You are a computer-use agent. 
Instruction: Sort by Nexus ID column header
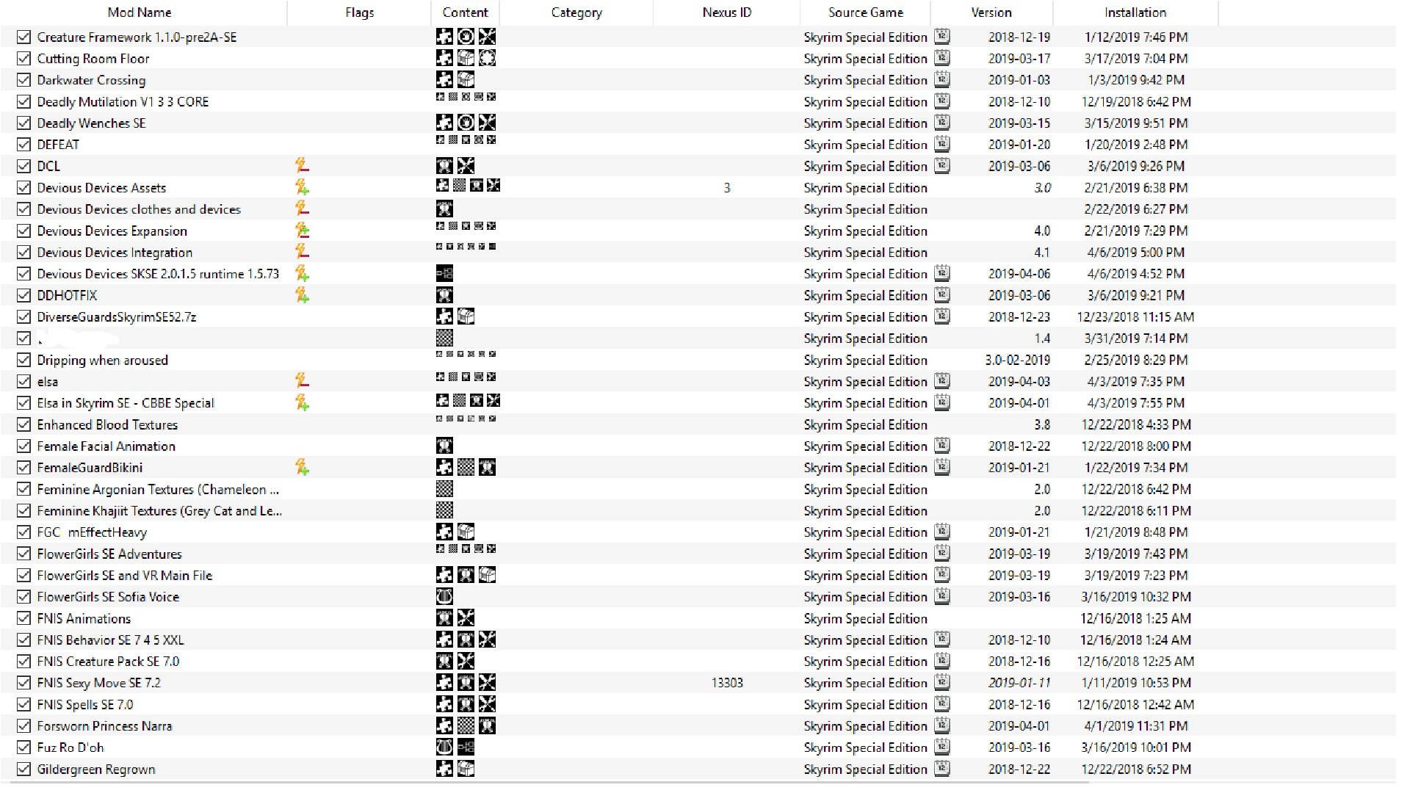coord(726,12)
